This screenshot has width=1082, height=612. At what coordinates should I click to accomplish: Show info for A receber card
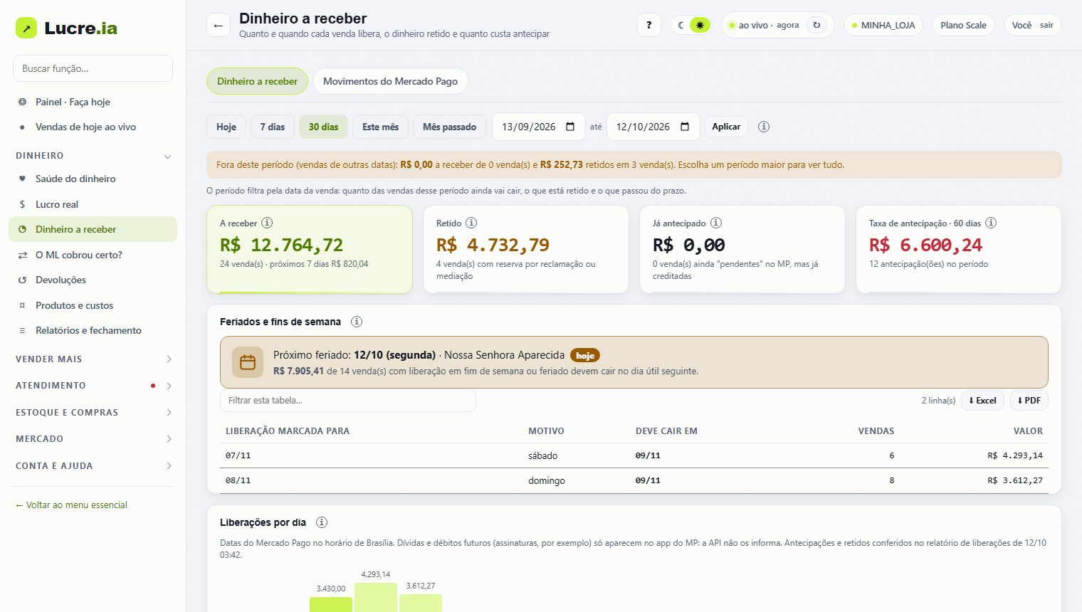tap(267, 223)
